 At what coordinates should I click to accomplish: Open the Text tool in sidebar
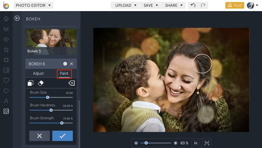[6, 101]
